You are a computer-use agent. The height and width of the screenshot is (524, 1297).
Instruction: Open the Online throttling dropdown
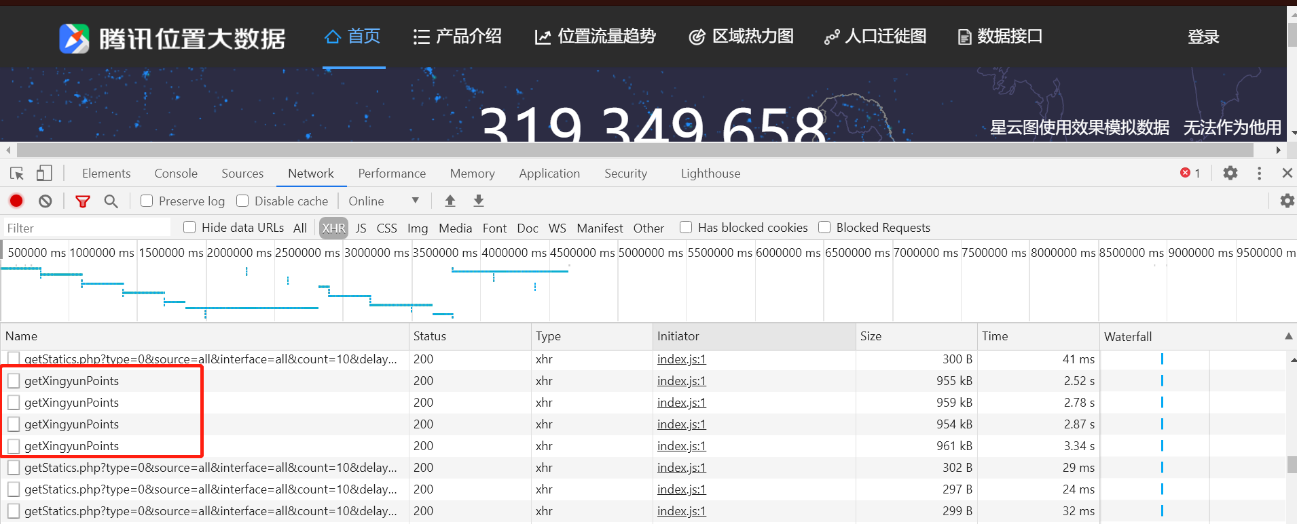(384, 201)
